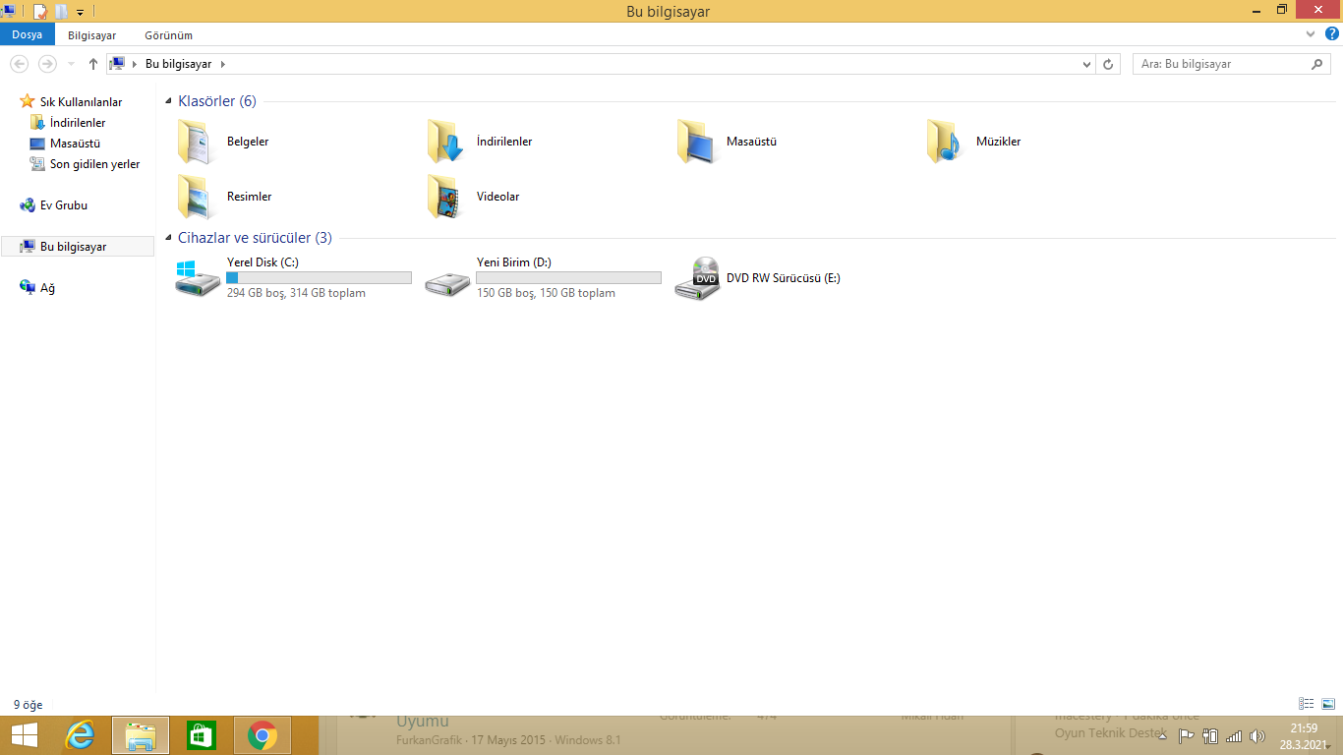The height and width of the screenshot is (755, 1343).
Task: Select Bu bilgisayar in the navigation pane
Action: point(78,247)
